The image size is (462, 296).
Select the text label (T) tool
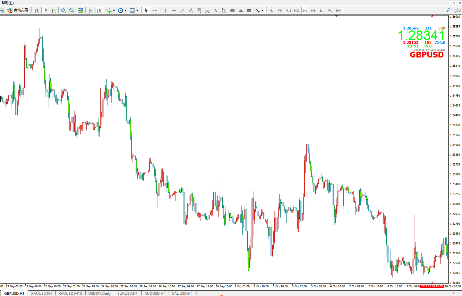pyautogui.click(x=224, y=10)
